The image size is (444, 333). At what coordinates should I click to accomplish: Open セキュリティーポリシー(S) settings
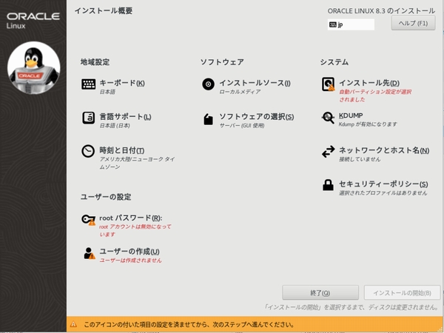click(383, 184)
